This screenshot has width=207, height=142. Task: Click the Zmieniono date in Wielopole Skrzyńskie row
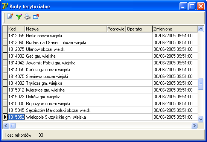click(x=175, y=117)
